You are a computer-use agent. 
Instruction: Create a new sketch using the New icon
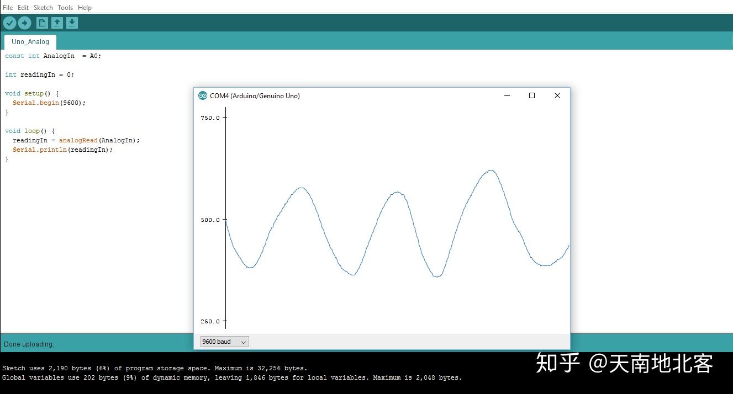tap(42, 23)
